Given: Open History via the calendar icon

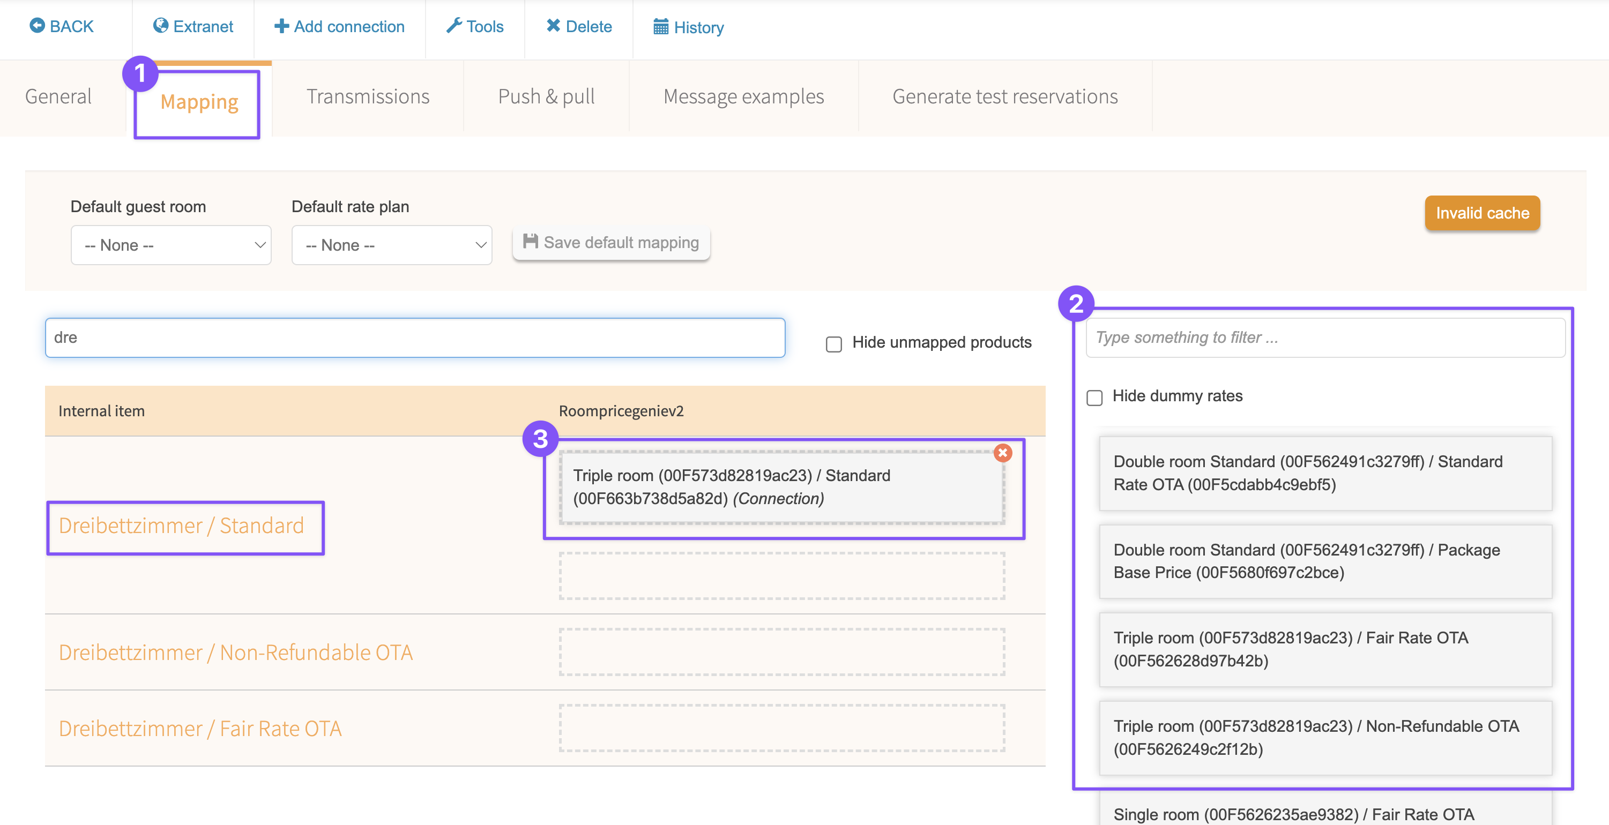Looking at the screenshot, I should tap(660, 27).
